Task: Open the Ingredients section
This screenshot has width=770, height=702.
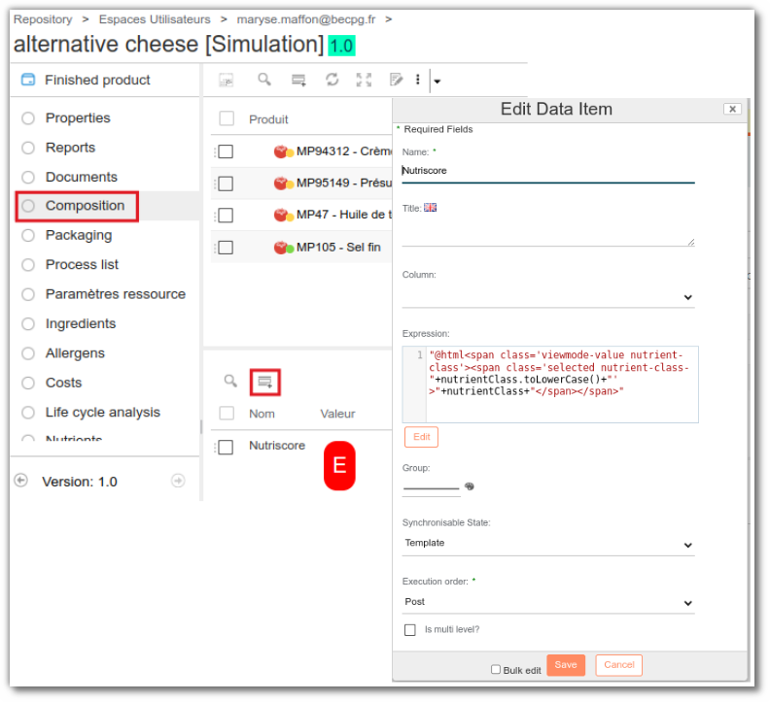Action: click(x=81, y=323)
